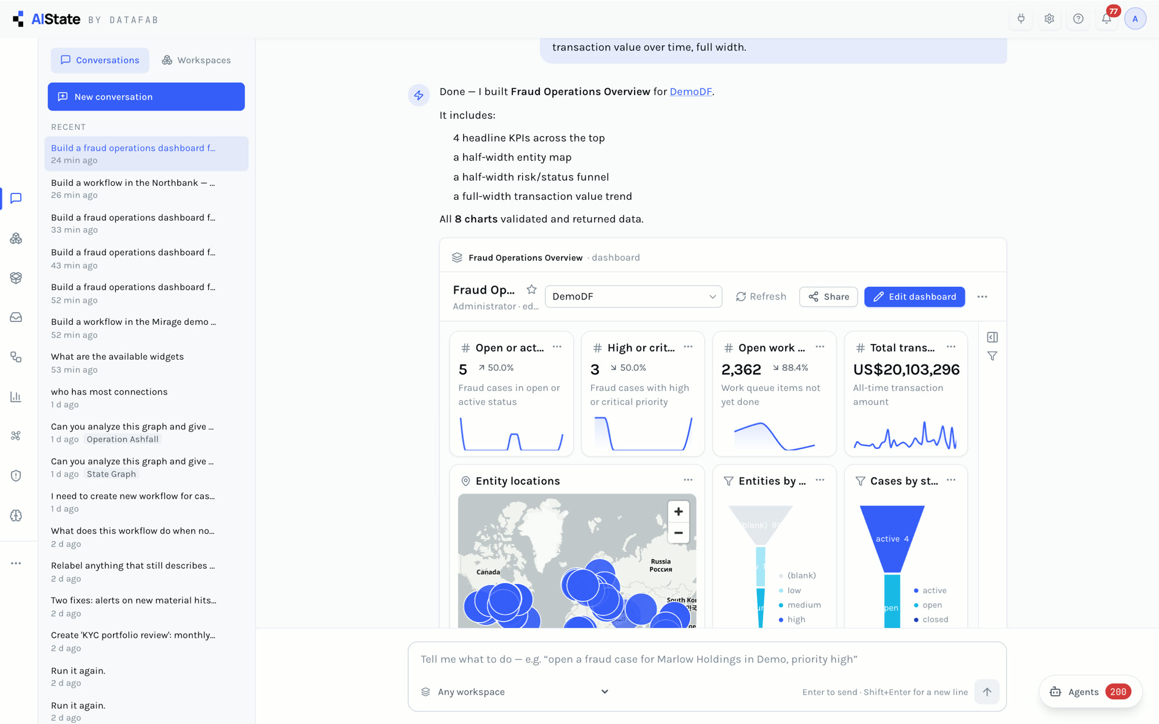
Task: Open the brain AI icon in left rail
Action: pyautogui.click(x=16, y=515)
